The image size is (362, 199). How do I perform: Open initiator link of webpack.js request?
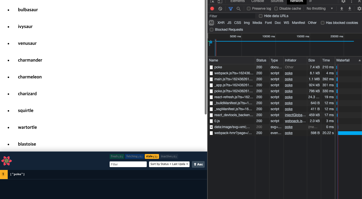tap(289, 73)
